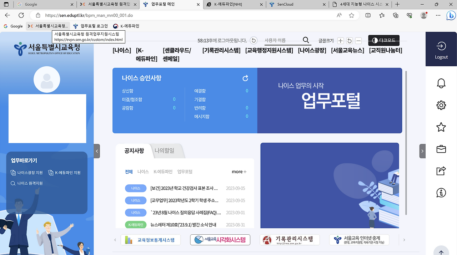Increase font size with plus button
457x255 pixels.
coord(341,41)
